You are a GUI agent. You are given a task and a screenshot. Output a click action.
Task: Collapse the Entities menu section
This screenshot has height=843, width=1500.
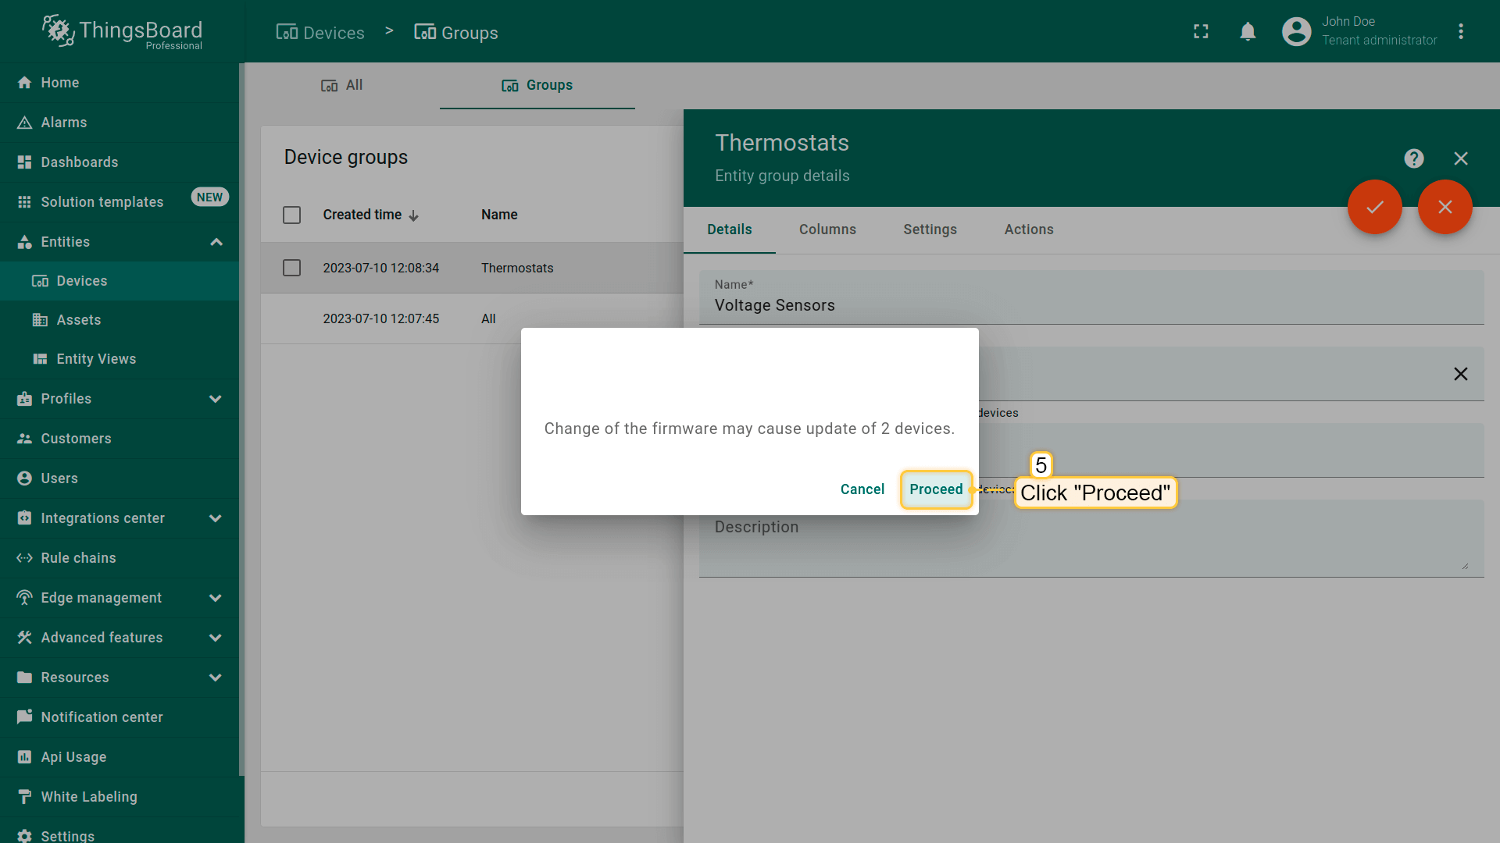(216, 242)
